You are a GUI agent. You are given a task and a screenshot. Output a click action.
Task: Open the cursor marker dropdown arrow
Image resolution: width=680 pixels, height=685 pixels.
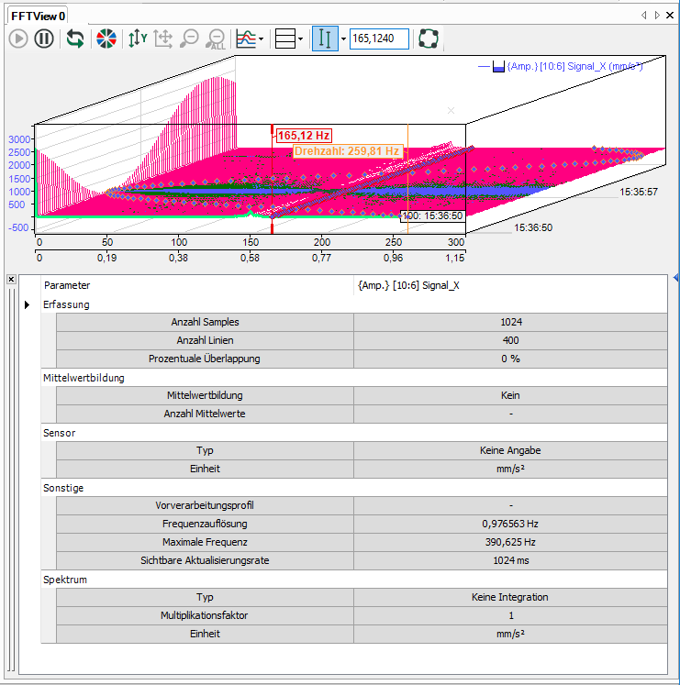pos(343,39)
